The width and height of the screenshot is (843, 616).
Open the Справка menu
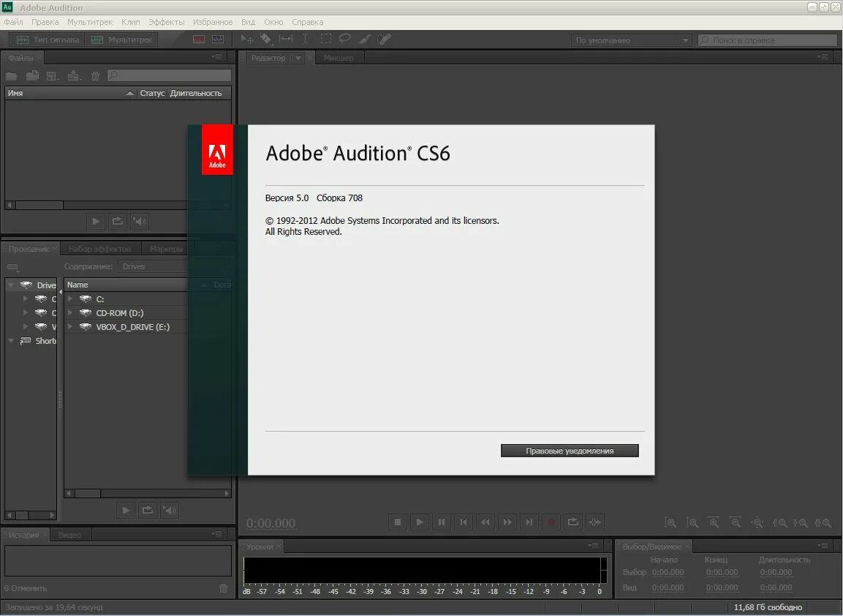click(308, 22)
